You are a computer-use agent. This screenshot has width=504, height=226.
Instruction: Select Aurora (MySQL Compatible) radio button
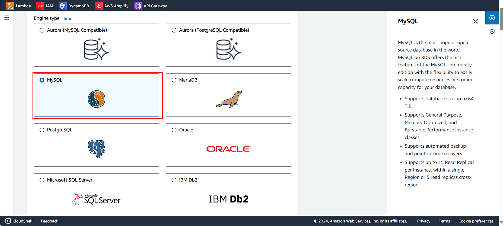[x=42, y=30]
